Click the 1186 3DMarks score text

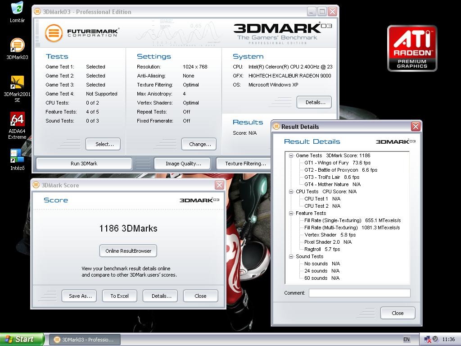pyautogui.click(x=128, y=228)
